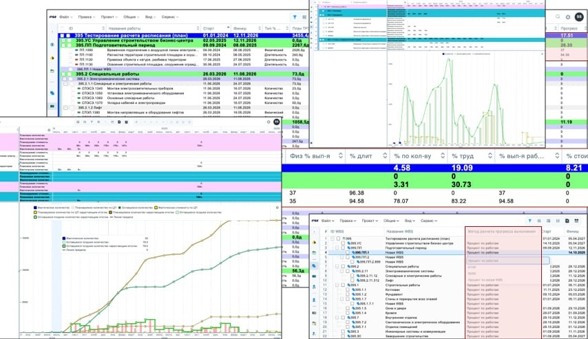Viewport: 588px width, 339px height.
Task: Open the Файл menu in the top-left window
Action: click(65, 17)
